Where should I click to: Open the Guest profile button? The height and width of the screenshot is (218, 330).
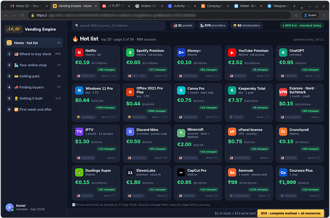pos(310,15)
